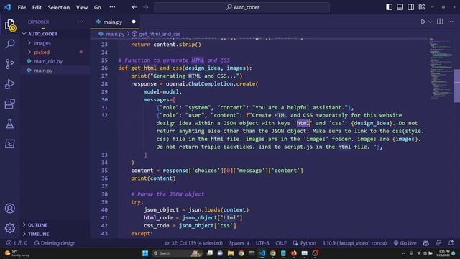Open the File menu
The height and width of the screenshot is (259, 460).
tap(22, 7)
